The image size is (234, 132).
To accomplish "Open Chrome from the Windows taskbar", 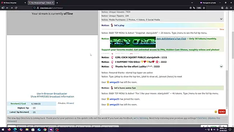I will tap(45, 129).
